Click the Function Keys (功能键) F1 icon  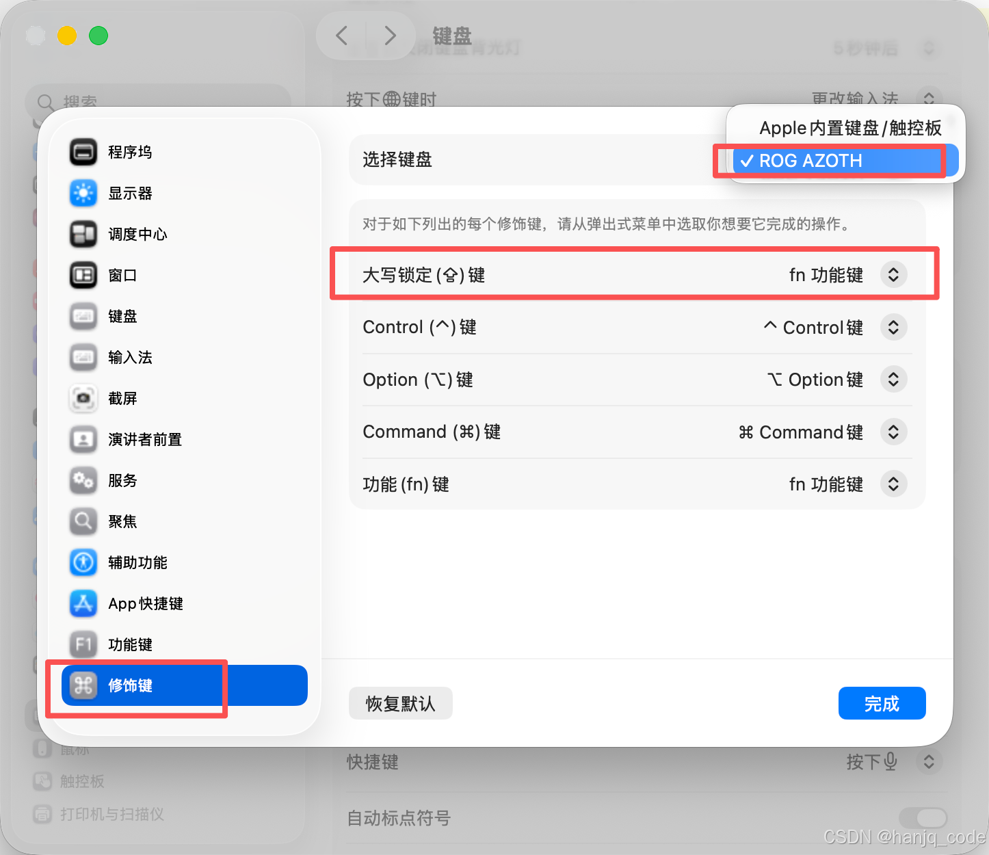(83, 644)
